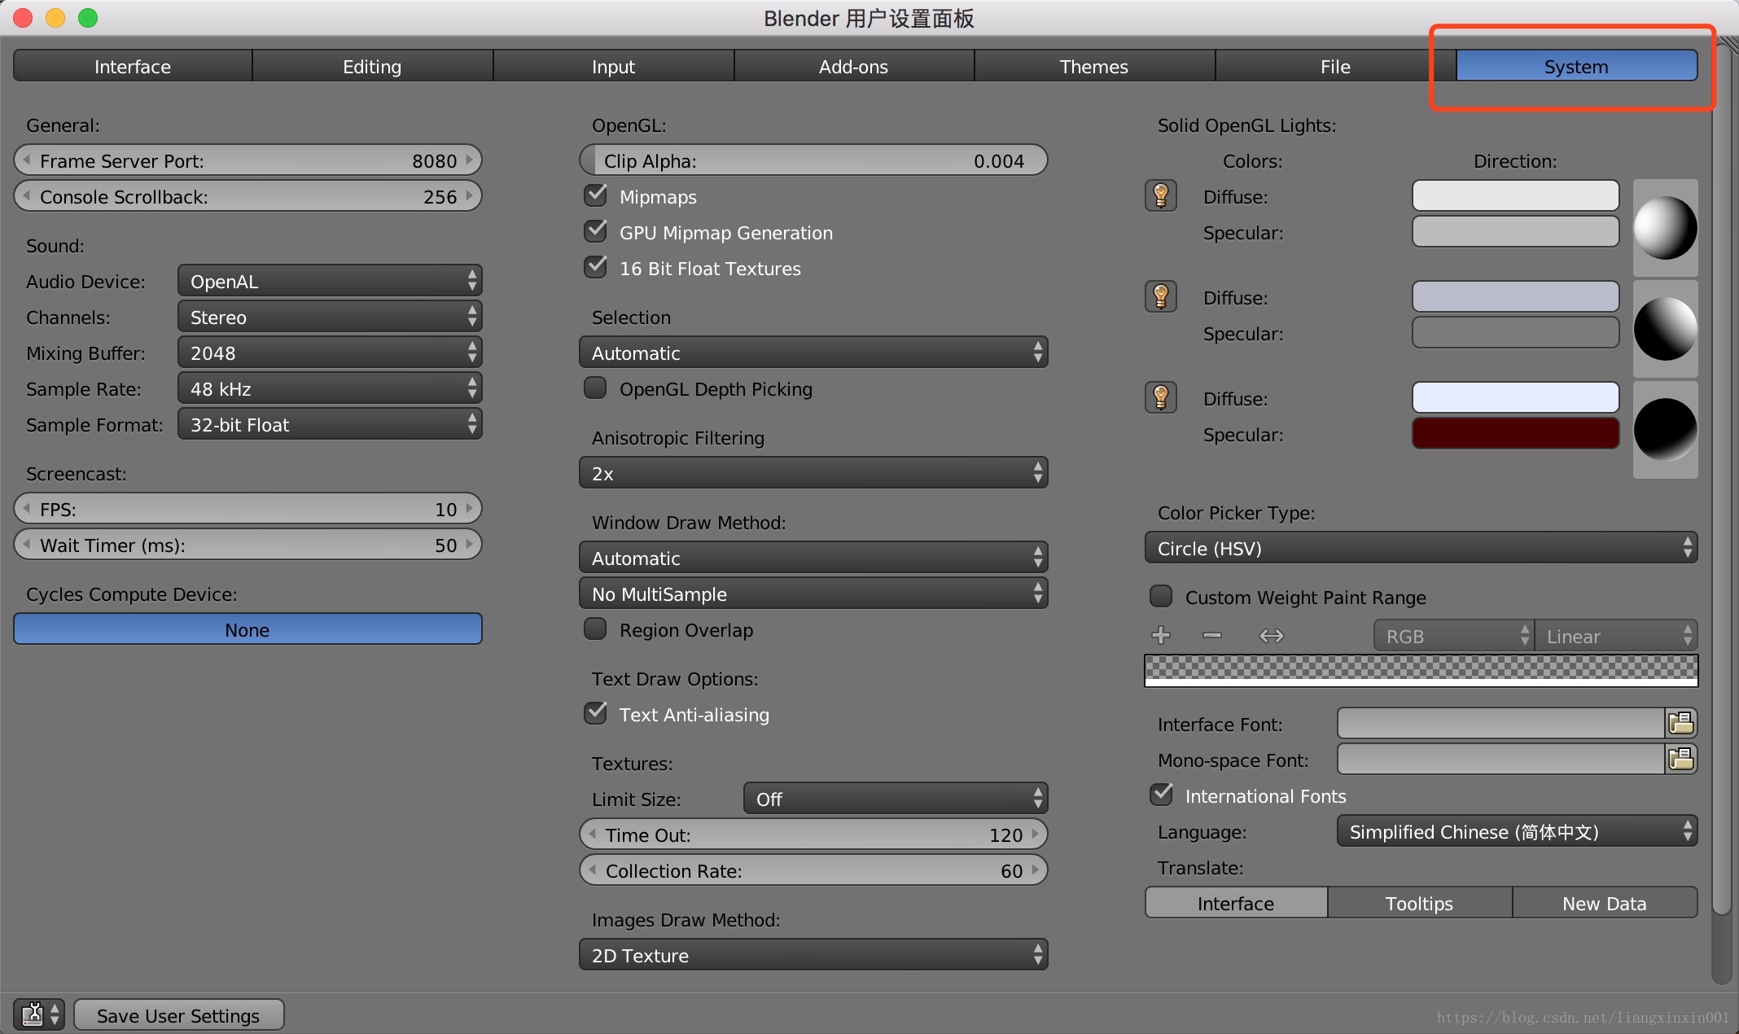Open the Anisotropic Filtering 2x dropdown

click(x=813, y=473)
